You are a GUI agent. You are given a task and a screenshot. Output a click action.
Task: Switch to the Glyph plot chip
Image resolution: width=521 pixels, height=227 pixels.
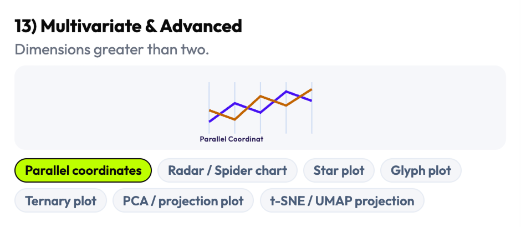(x=421, y=170)
